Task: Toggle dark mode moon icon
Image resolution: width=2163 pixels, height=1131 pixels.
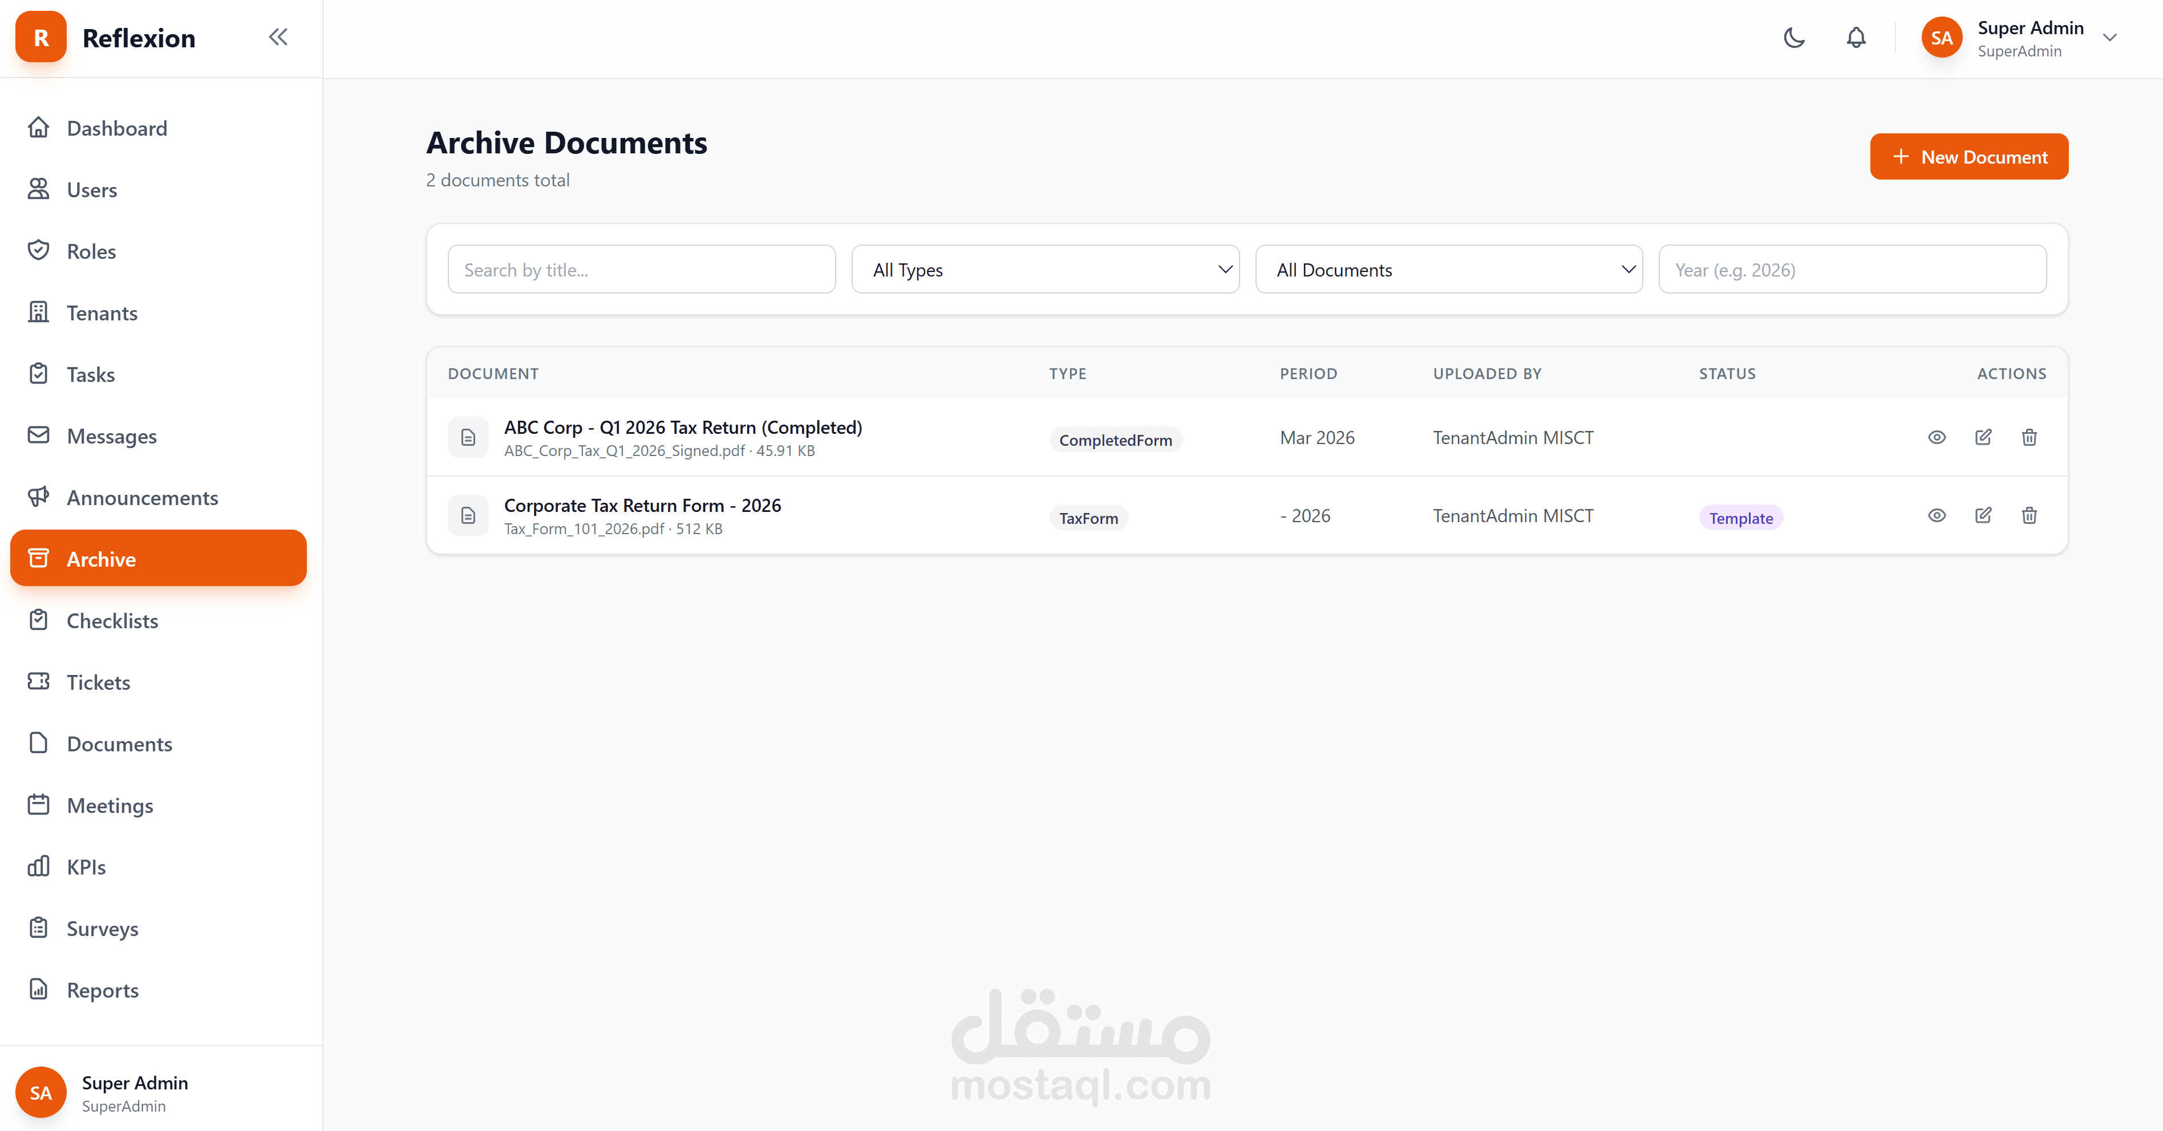Action: 1793,38
